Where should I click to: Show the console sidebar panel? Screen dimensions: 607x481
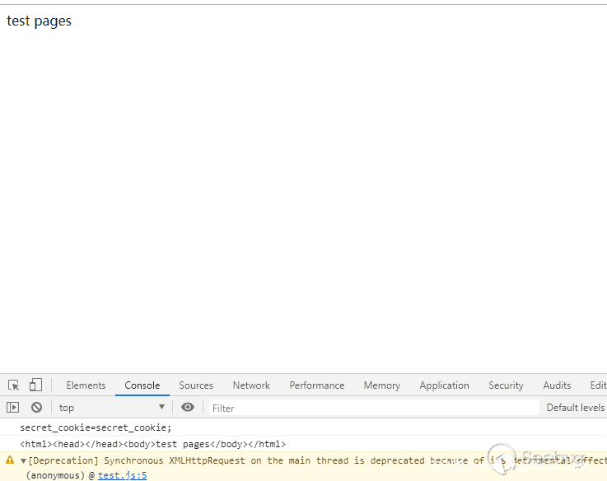13,408
